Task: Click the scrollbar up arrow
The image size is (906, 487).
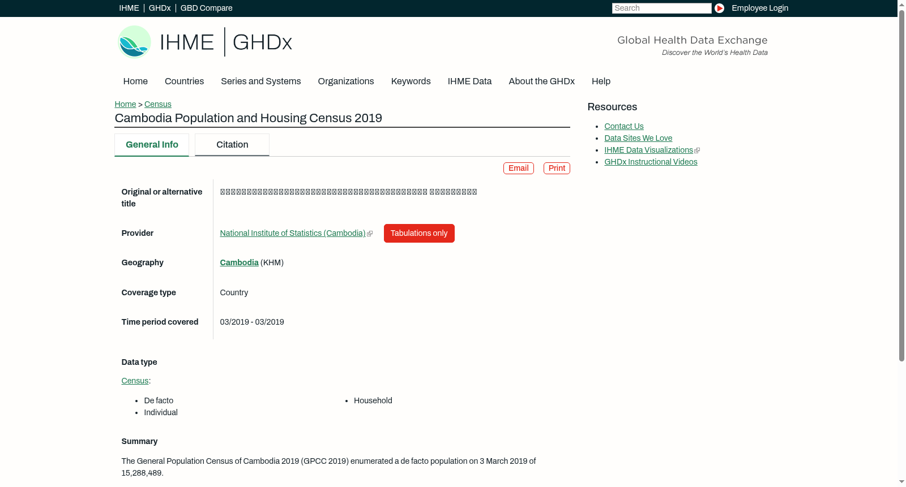Action: pyautogui.click(x=901, y=4)
